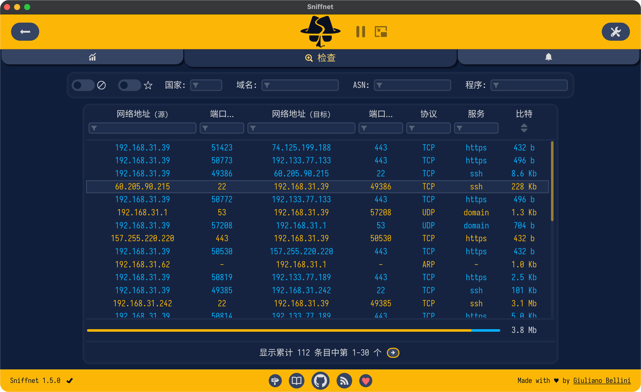The height and width of the screenshot is (392, 641).
Task: Select UDP domain row showing 704 b
Action: [317, 225]
